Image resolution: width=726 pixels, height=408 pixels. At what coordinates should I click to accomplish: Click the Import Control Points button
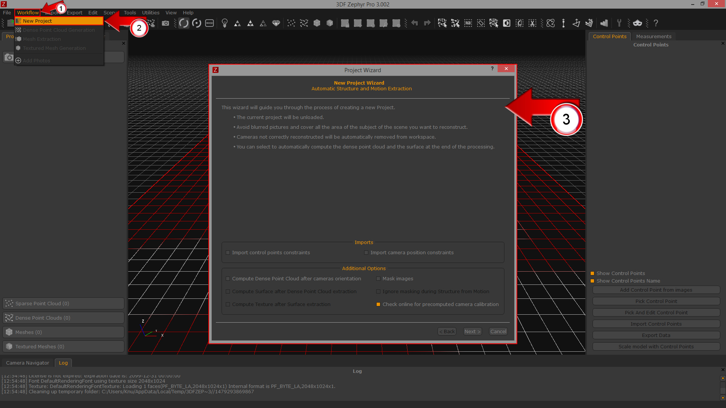tap(656, 324)
